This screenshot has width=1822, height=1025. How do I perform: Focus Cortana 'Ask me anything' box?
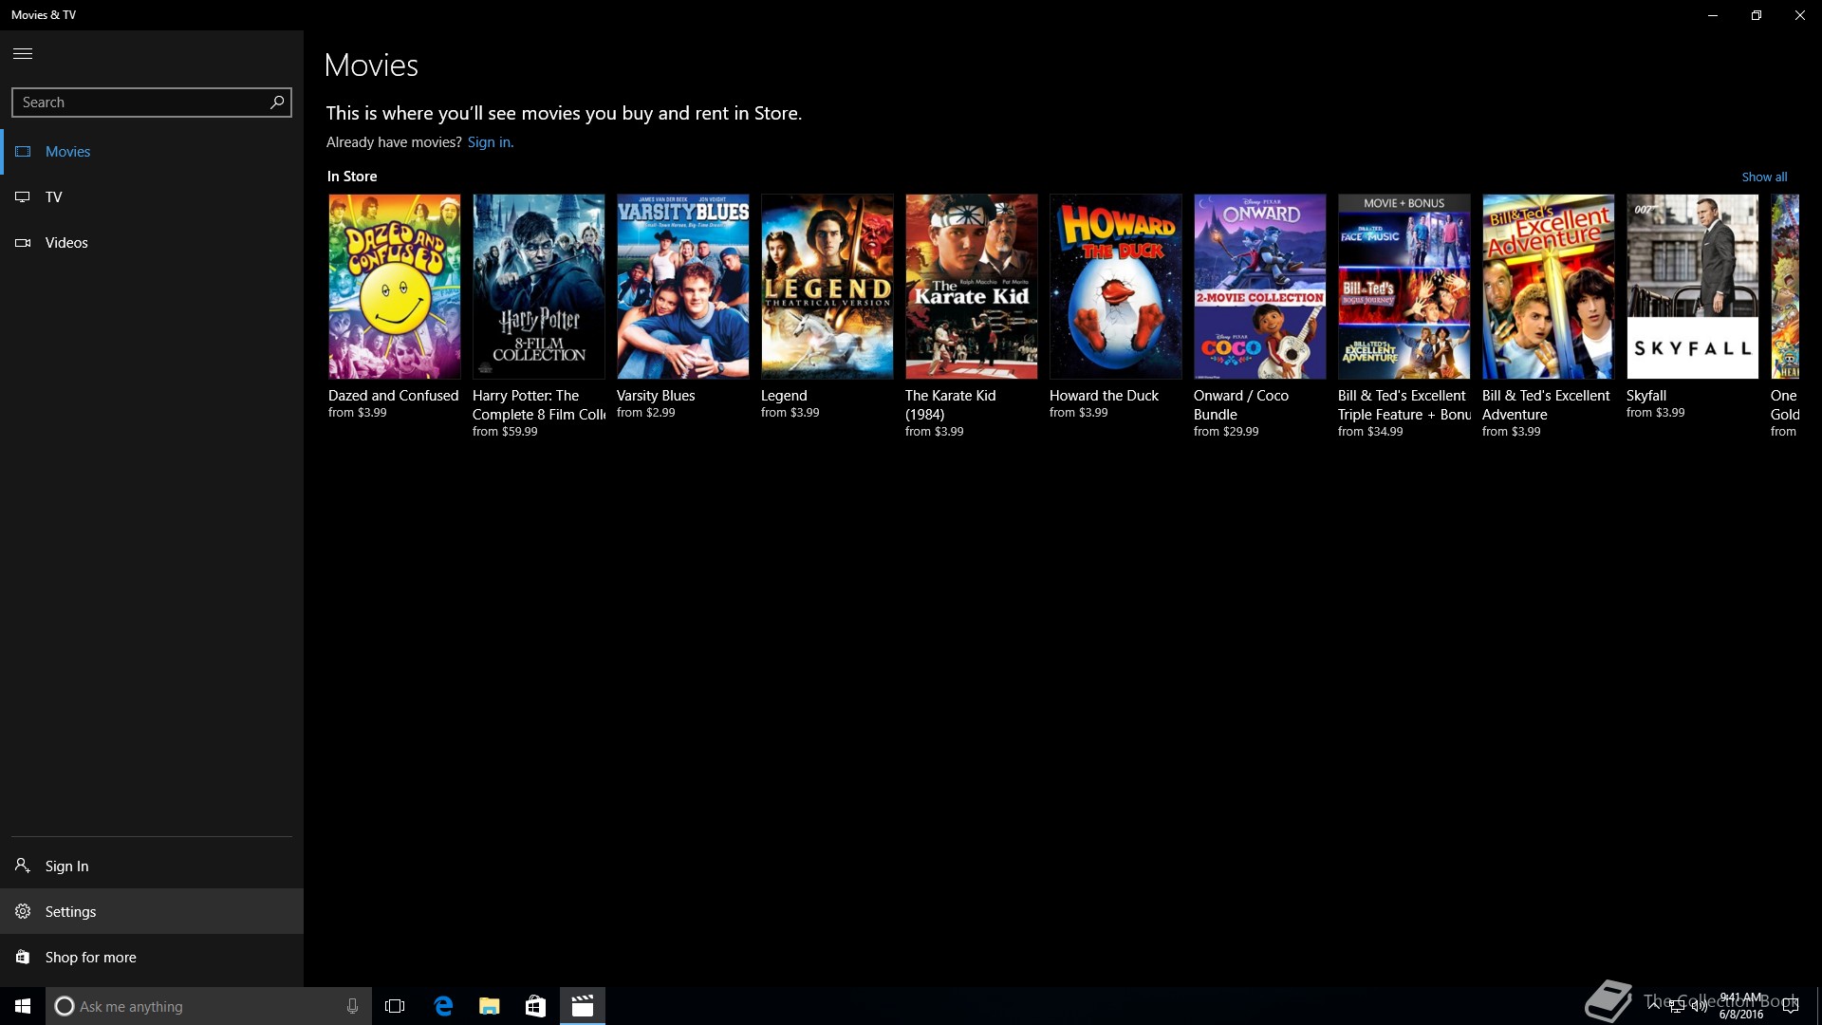coord(209,1006)
